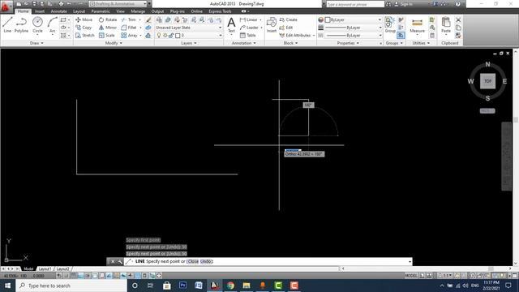Open the Express Tools ribbon tab
The width and height of the screenshot is (519, 292).
tap(220, 11)
